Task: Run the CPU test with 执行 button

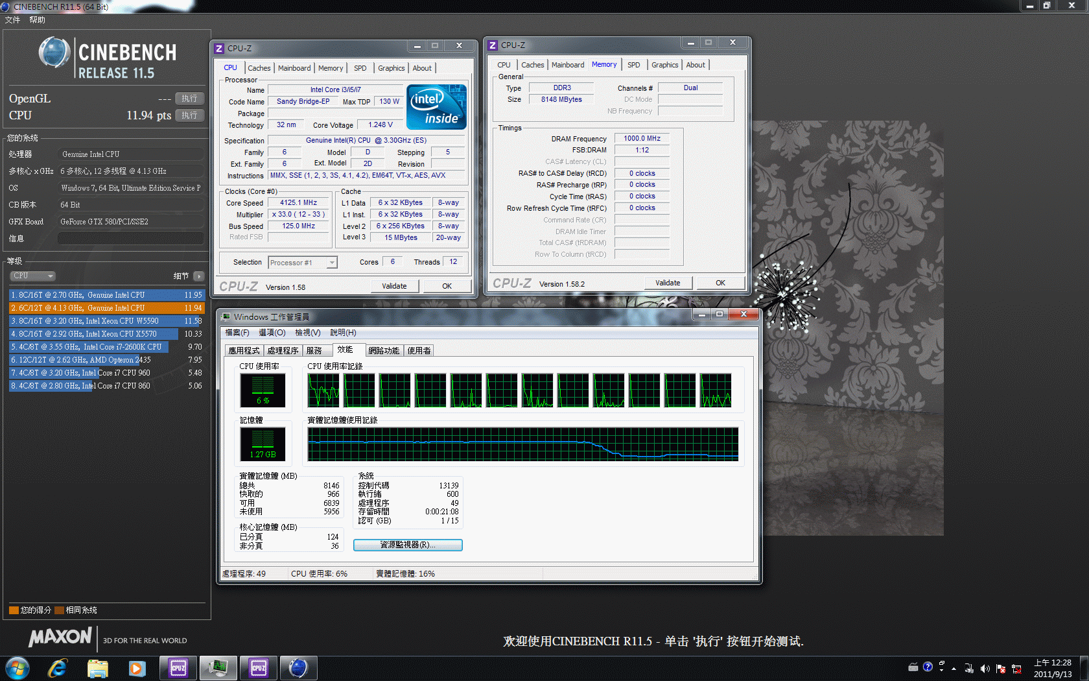Action: (x=189, y=115)
